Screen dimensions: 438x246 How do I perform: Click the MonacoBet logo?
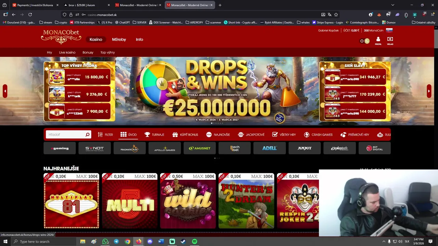(x=61, y=37)
